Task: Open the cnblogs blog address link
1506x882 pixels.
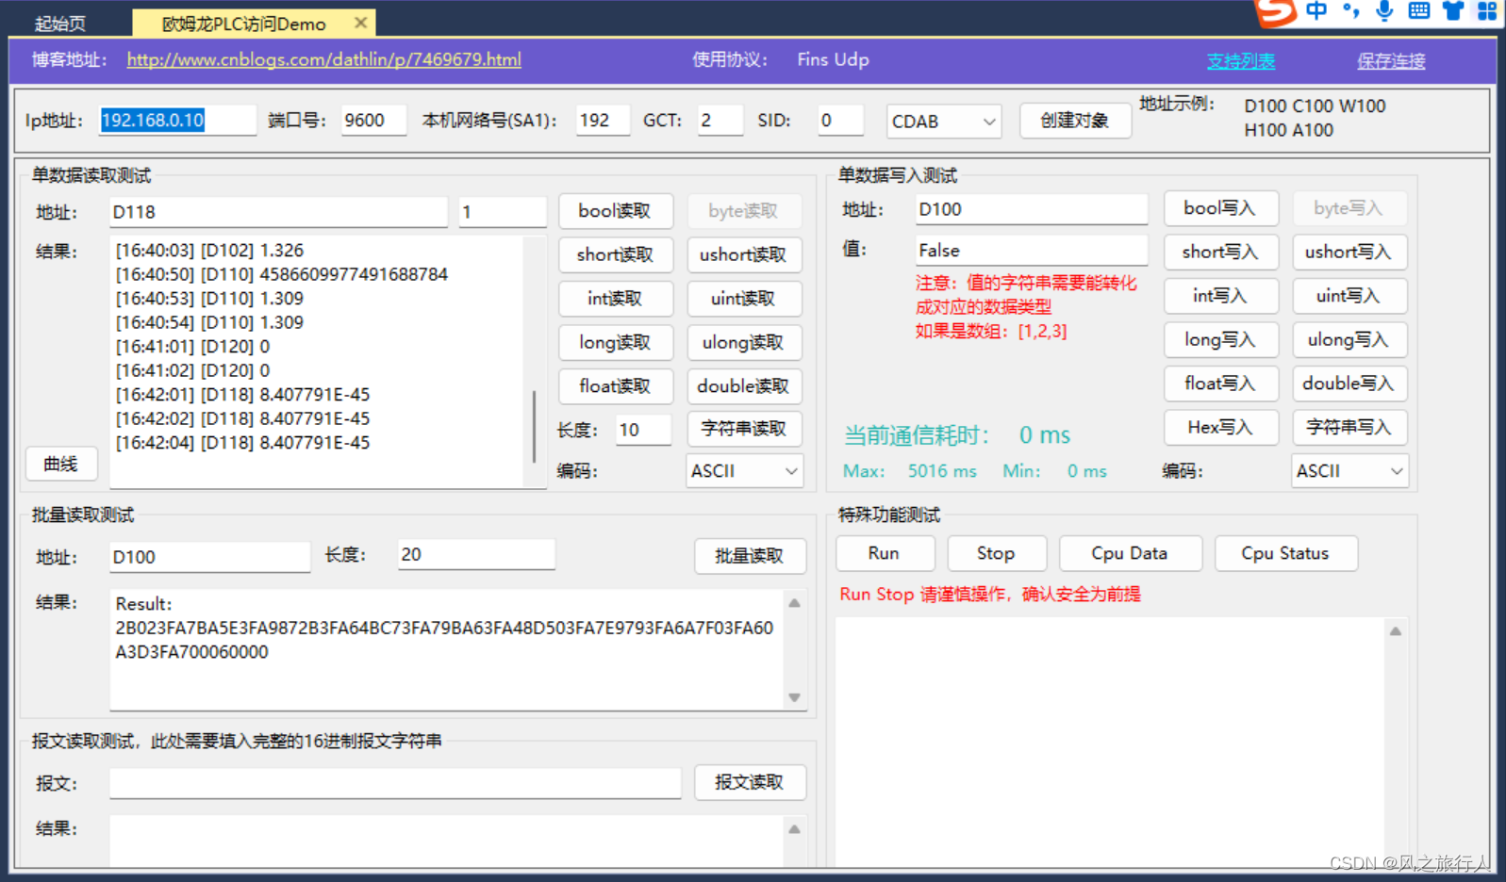Action: [x=323, y=59]
